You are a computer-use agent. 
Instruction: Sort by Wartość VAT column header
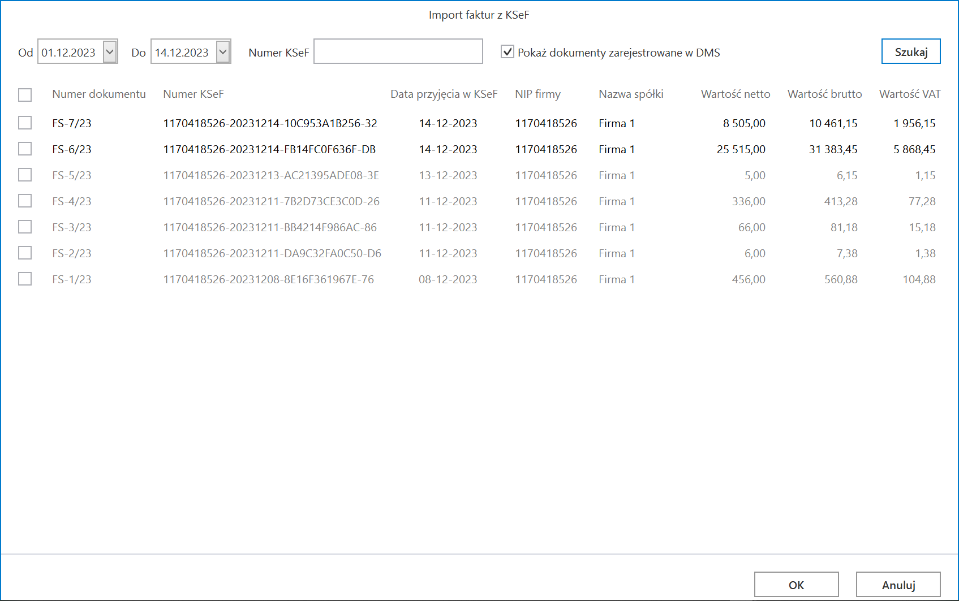(x=910, y=94)
